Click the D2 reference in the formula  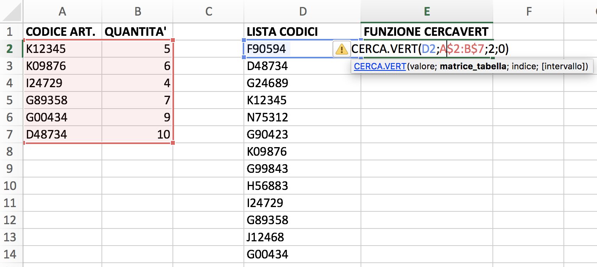428,49
